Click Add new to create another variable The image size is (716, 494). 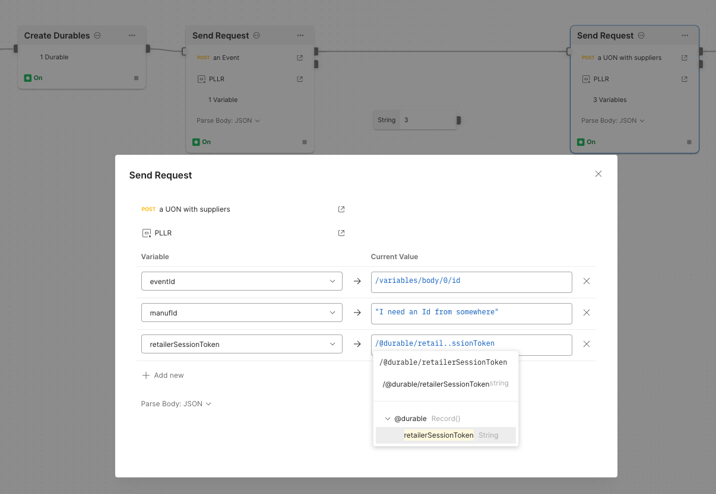coord(163,375)
